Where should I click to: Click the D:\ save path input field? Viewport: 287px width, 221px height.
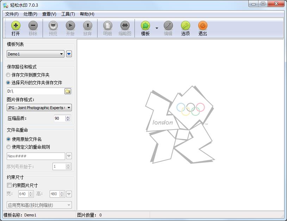(35, 91)
